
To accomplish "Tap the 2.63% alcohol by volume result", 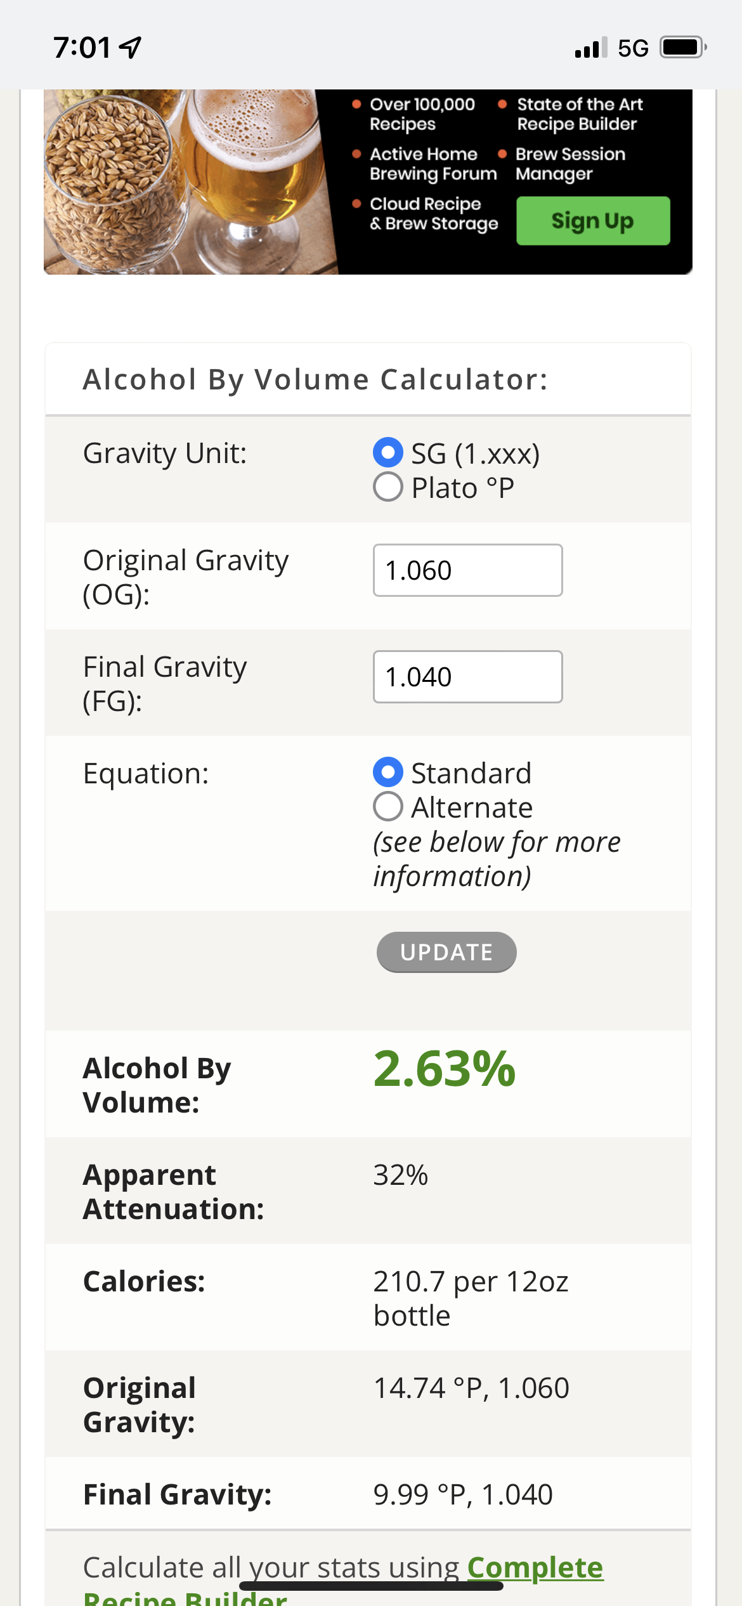I will (445, 1069).
